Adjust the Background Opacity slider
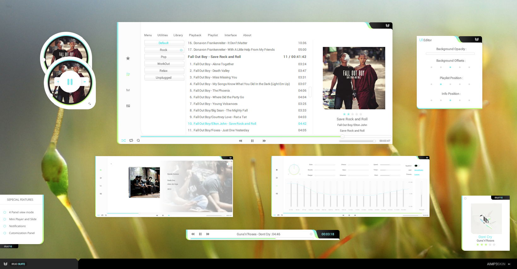The width and height of the screenshot is (517, 269). tap(450, 54)
